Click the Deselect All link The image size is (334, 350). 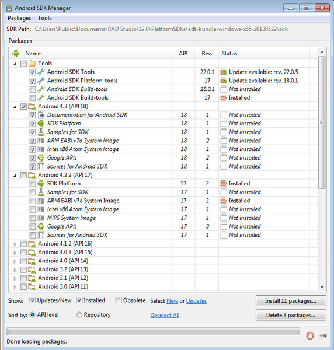point(165,315)
